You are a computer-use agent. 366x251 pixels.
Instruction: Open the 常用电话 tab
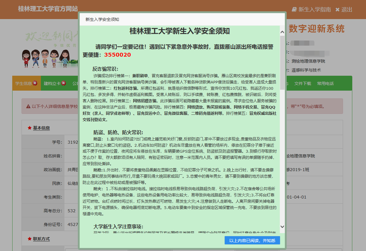pyautogui.click(x=325, y=83)
